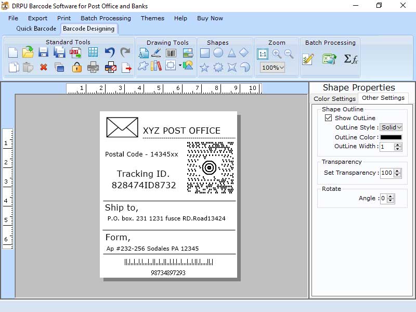Open the OutLine Style dropdown
Screen dimensions: 416x312
[x=391, y=127]
